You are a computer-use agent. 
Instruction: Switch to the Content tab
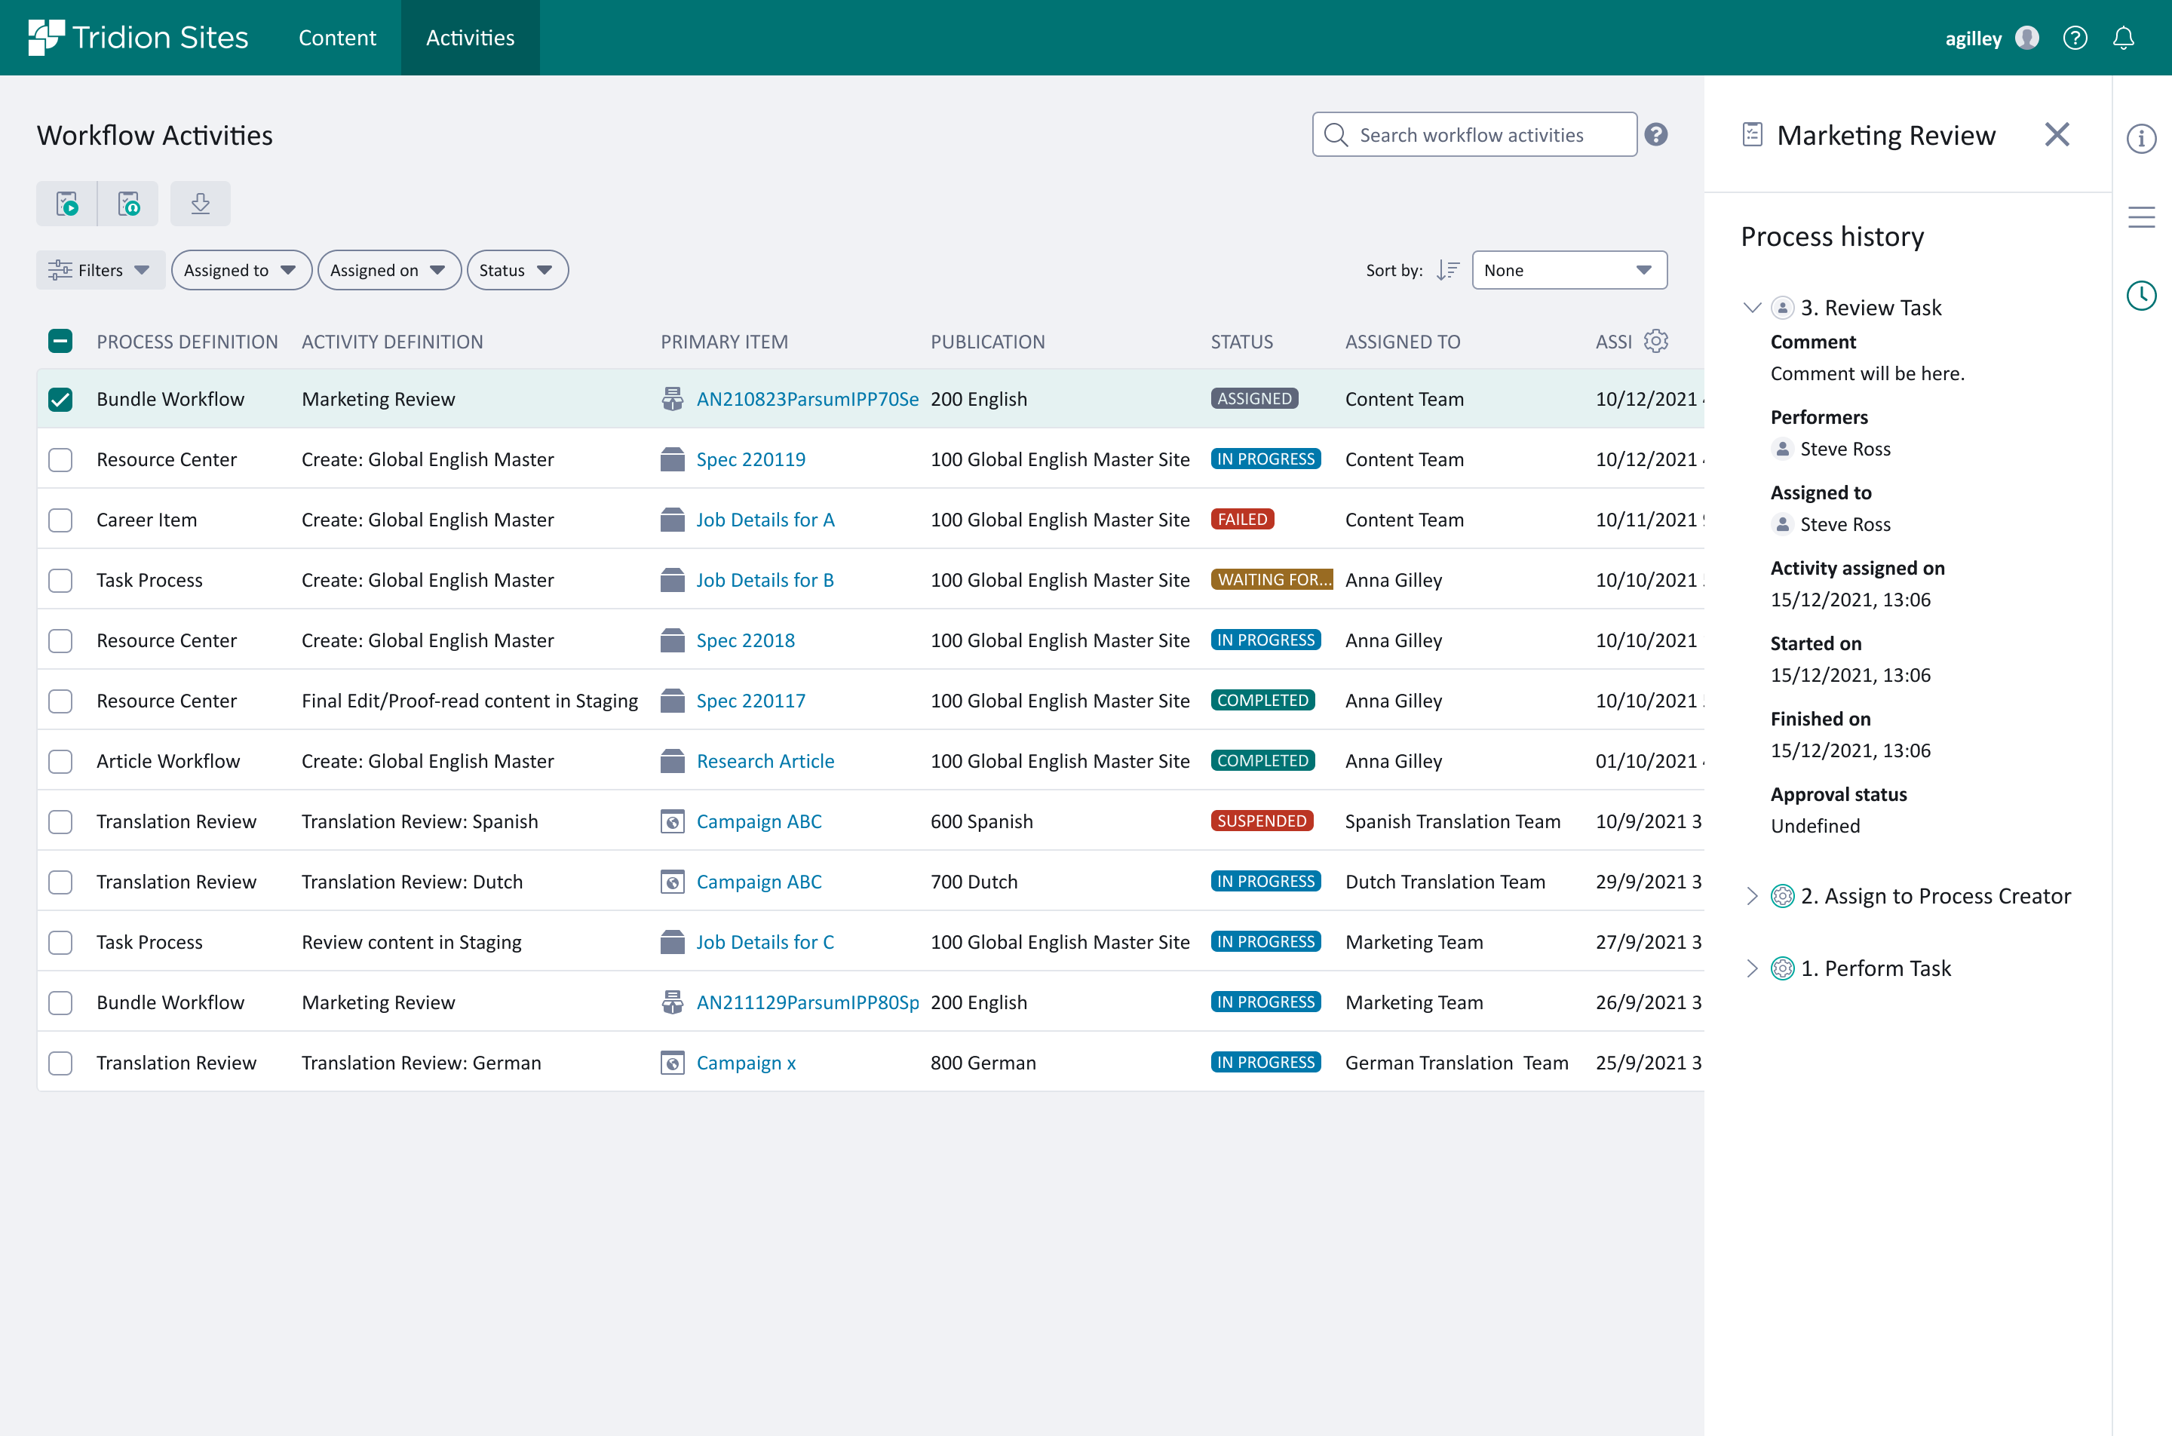tap(337, 38)
